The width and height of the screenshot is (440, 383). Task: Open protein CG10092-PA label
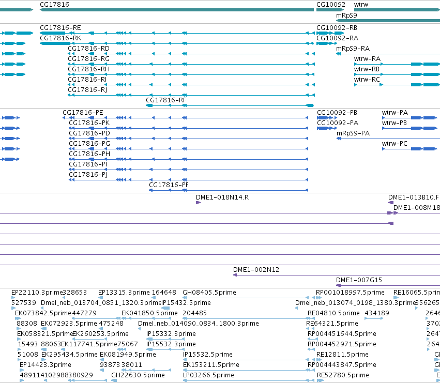[338, 123]
